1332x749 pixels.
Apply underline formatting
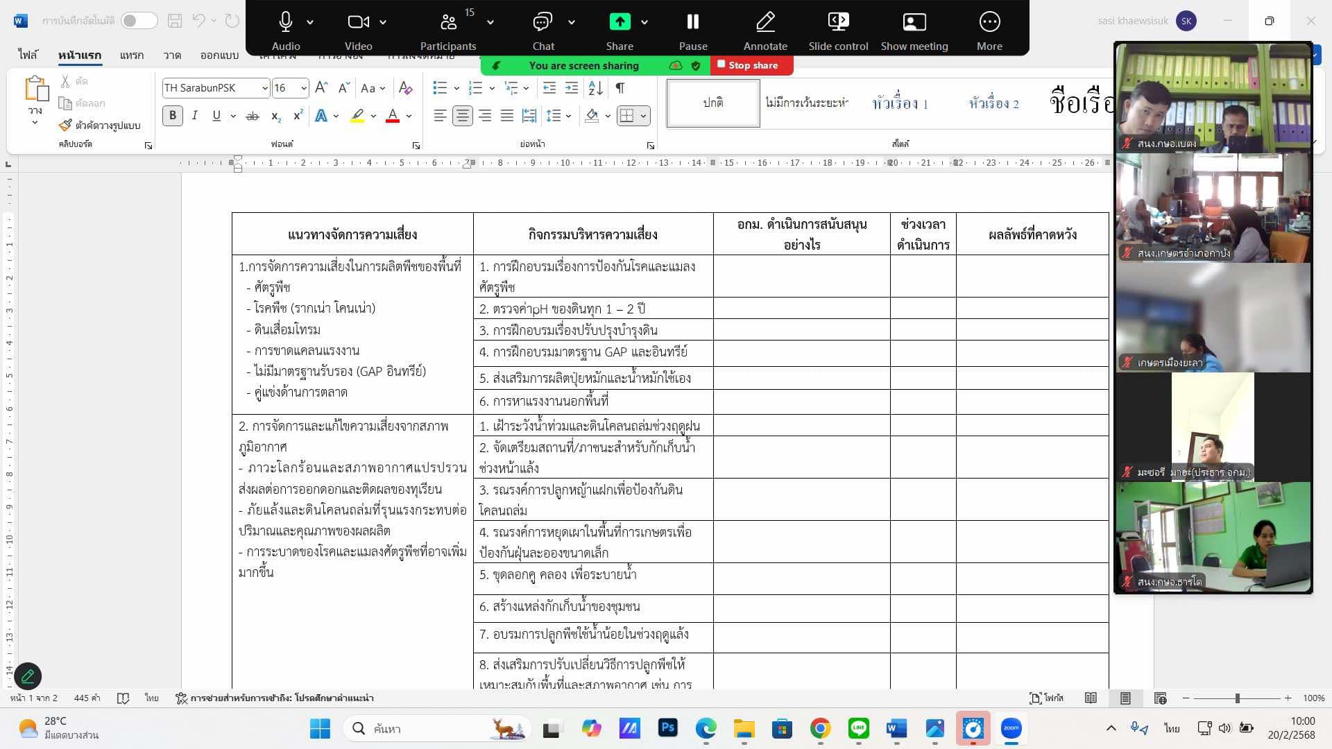(x=216, y=116)
